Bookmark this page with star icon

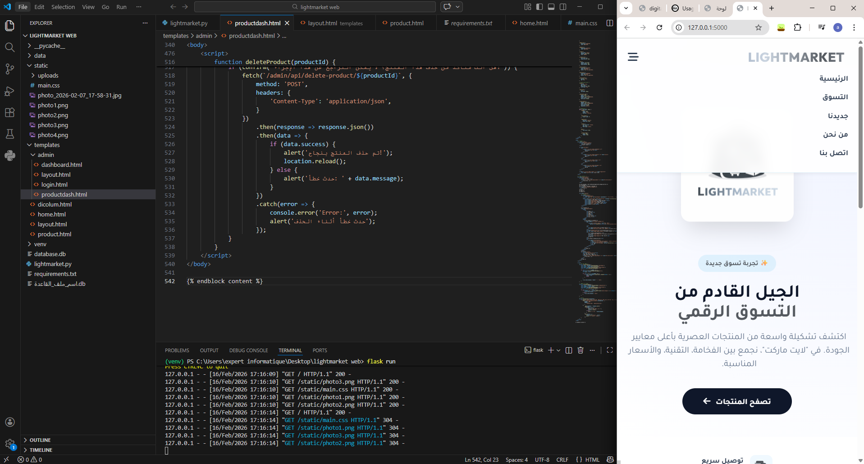(x=759, y=28)
